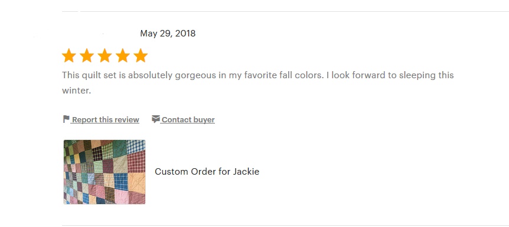The width and height of the screenshot is (509, 227).
Task: Open the Contact buyer link
Action: [188, 119]
